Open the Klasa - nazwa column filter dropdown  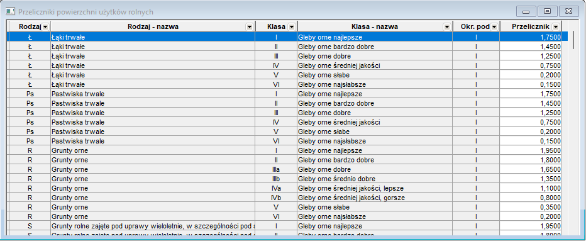coord(446,26)
